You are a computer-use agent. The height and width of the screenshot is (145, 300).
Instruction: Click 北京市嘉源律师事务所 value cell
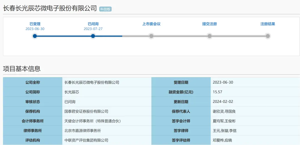(x=107, y=131)
